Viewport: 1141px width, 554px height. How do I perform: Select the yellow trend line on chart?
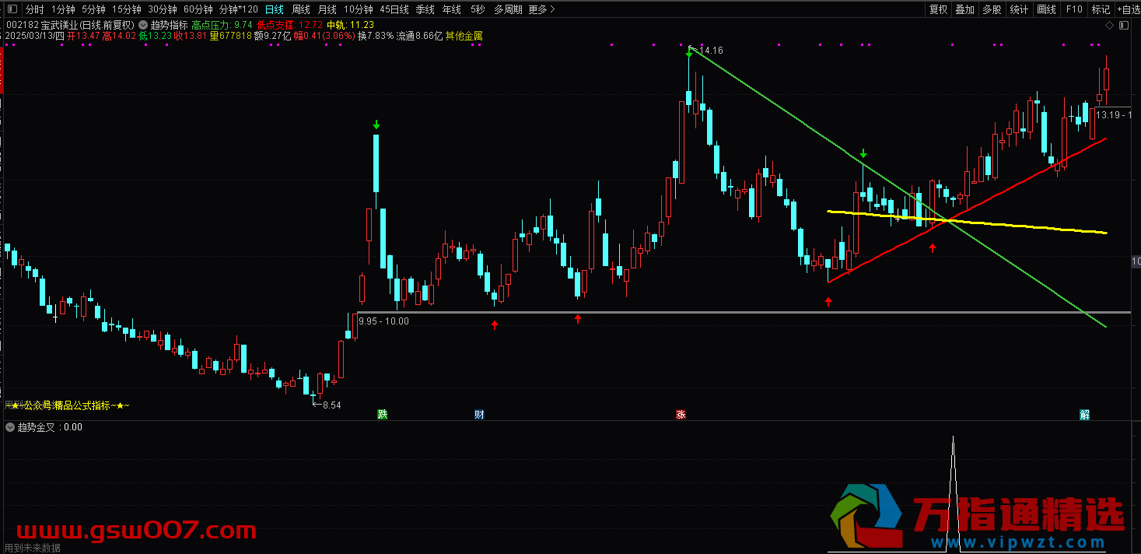click(1011, 226)
